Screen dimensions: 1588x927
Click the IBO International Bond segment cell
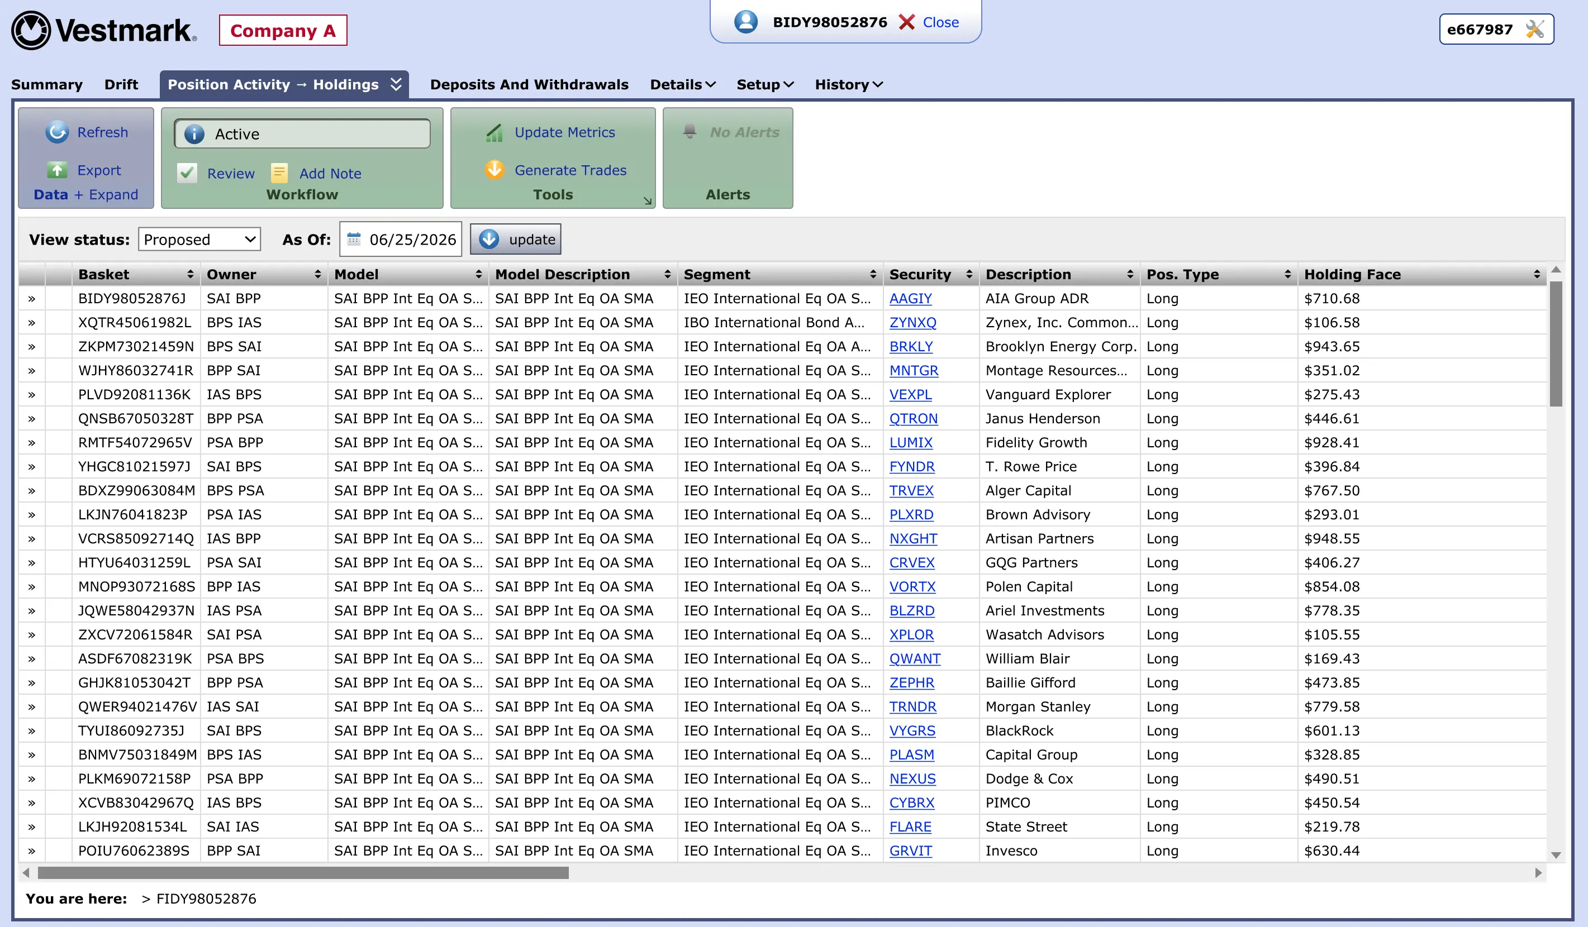coord(779,322)
